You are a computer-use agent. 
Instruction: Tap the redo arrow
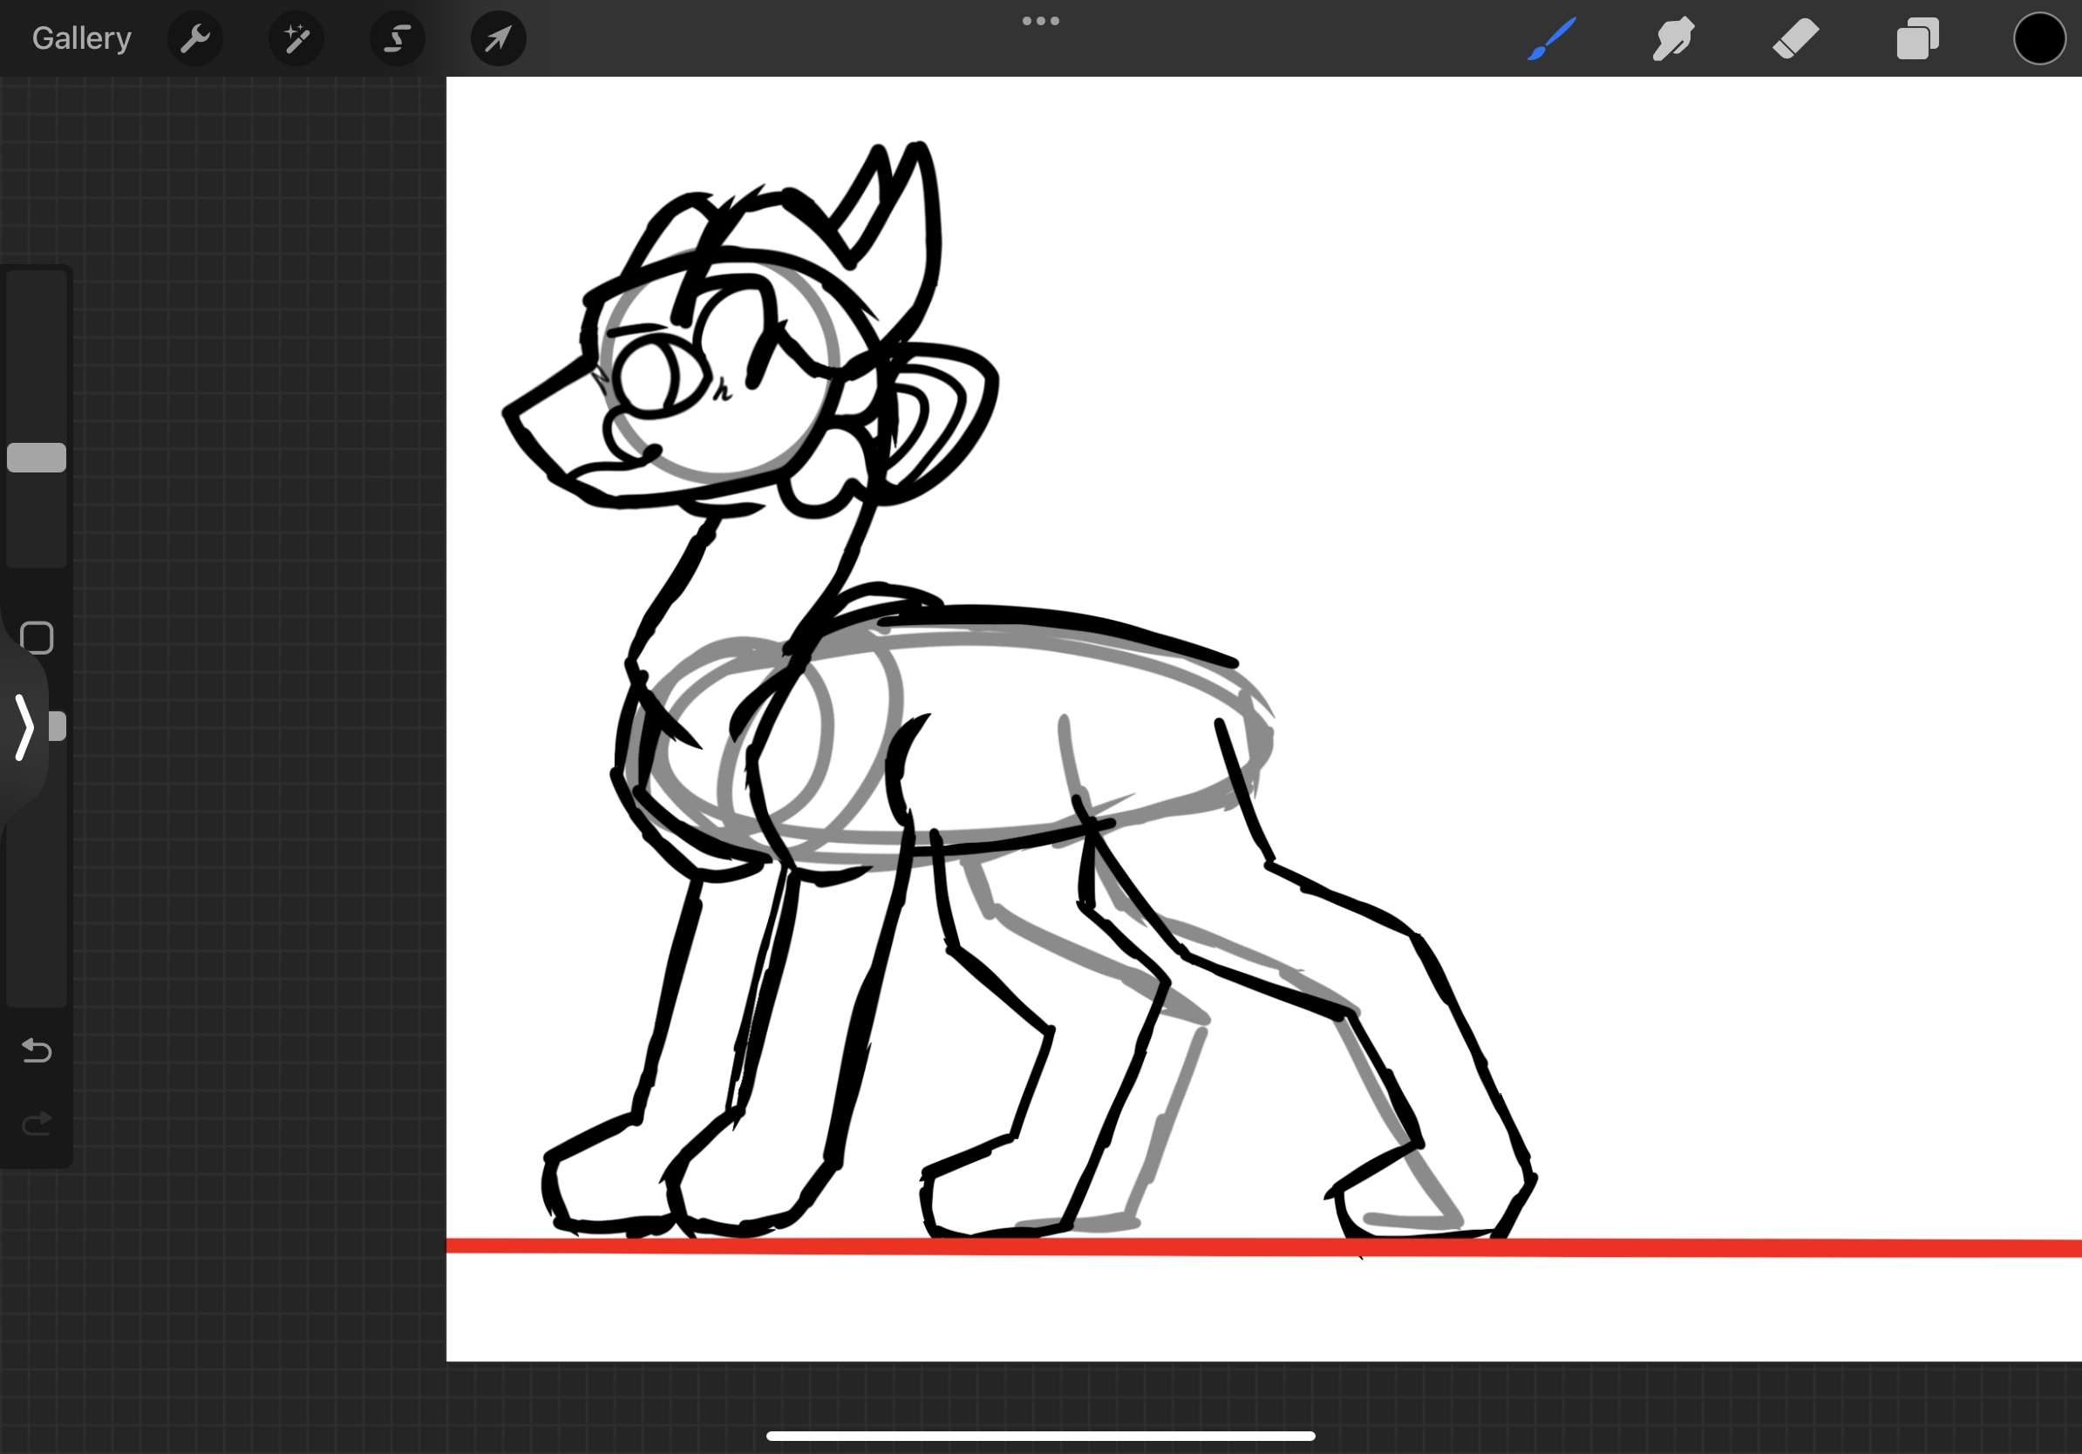point(36,1124)
